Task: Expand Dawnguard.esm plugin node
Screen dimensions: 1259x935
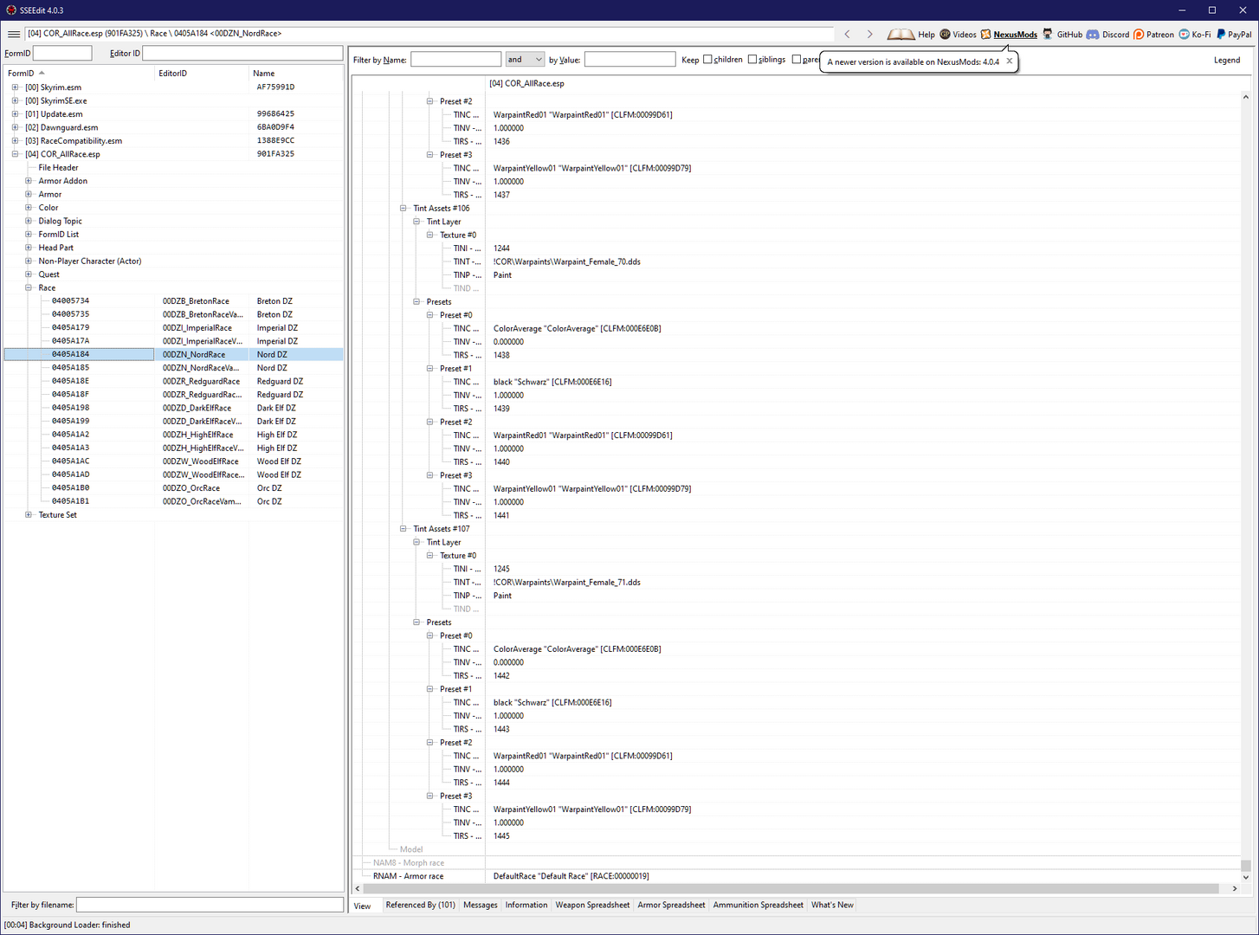Action: (15, 127)
